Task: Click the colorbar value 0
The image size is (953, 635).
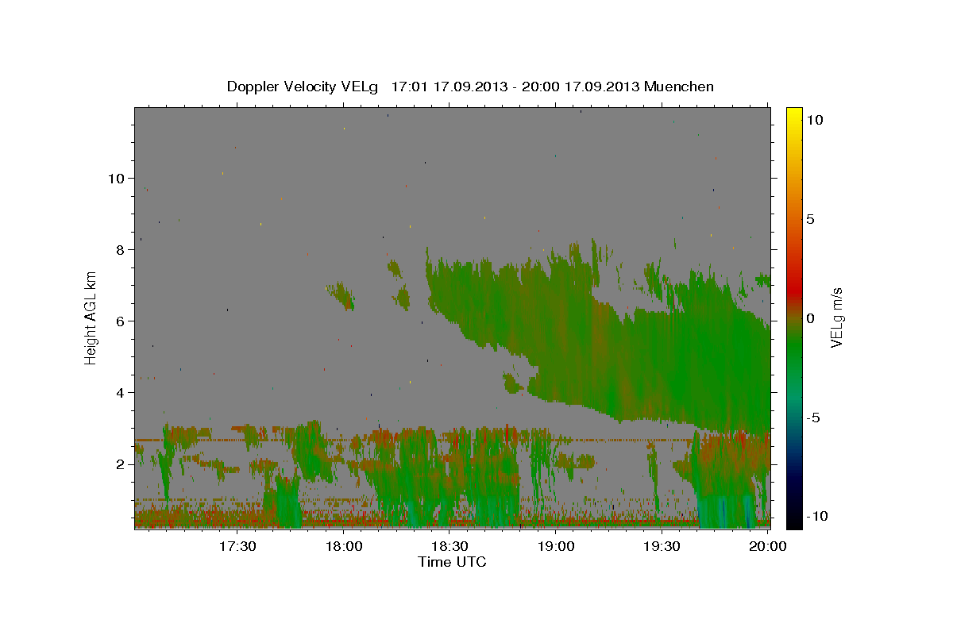Action: (810, 318)
